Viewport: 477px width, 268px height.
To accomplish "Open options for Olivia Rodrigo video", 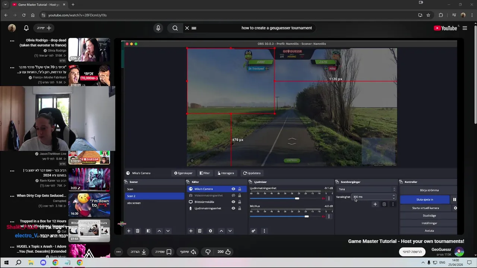I will [12, 41].
